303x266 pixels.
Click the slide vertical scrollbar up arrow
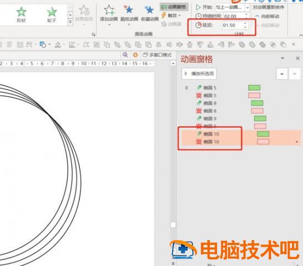click(173, 63)
